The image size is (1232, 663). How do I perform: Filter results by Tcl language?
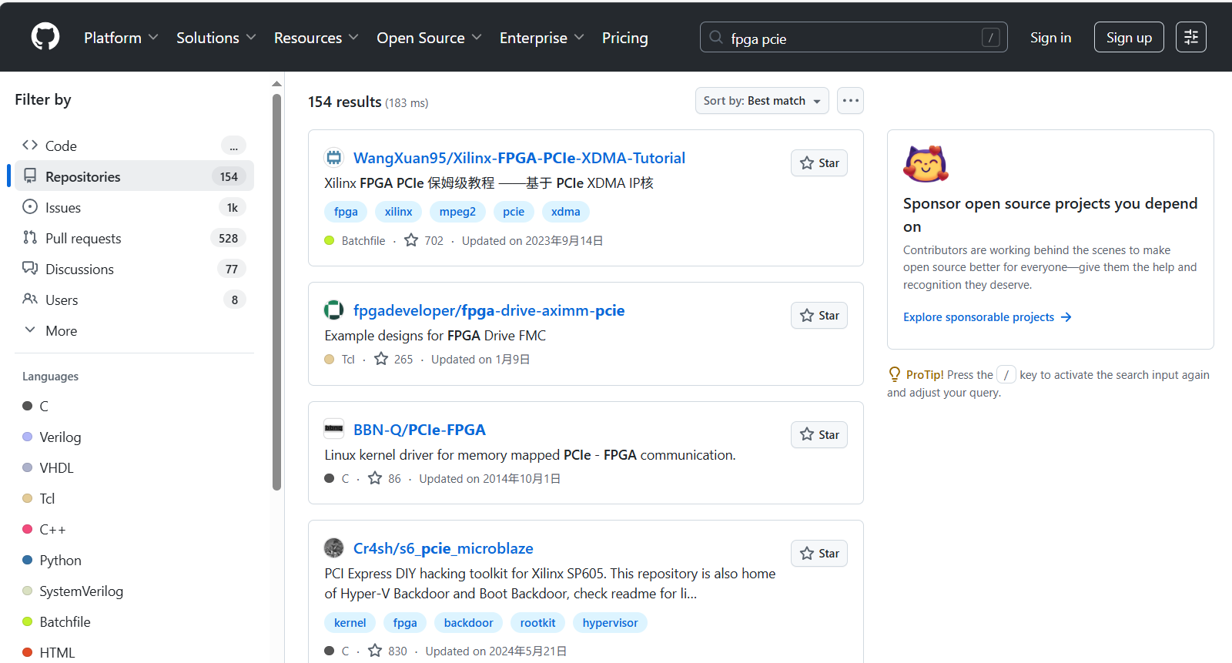click(38, 498)
